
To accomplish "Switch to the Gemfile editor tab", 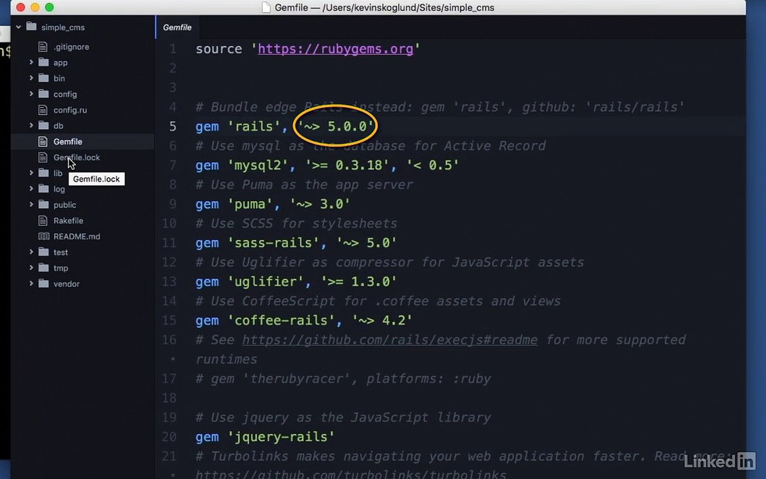I will coord(178,27).
